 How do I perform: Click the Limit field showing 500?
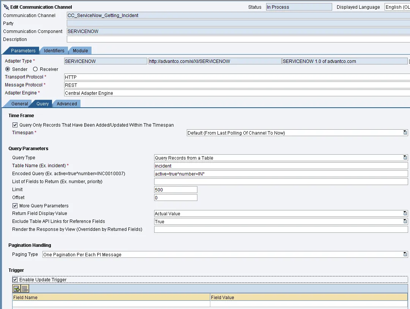point(176,190)
